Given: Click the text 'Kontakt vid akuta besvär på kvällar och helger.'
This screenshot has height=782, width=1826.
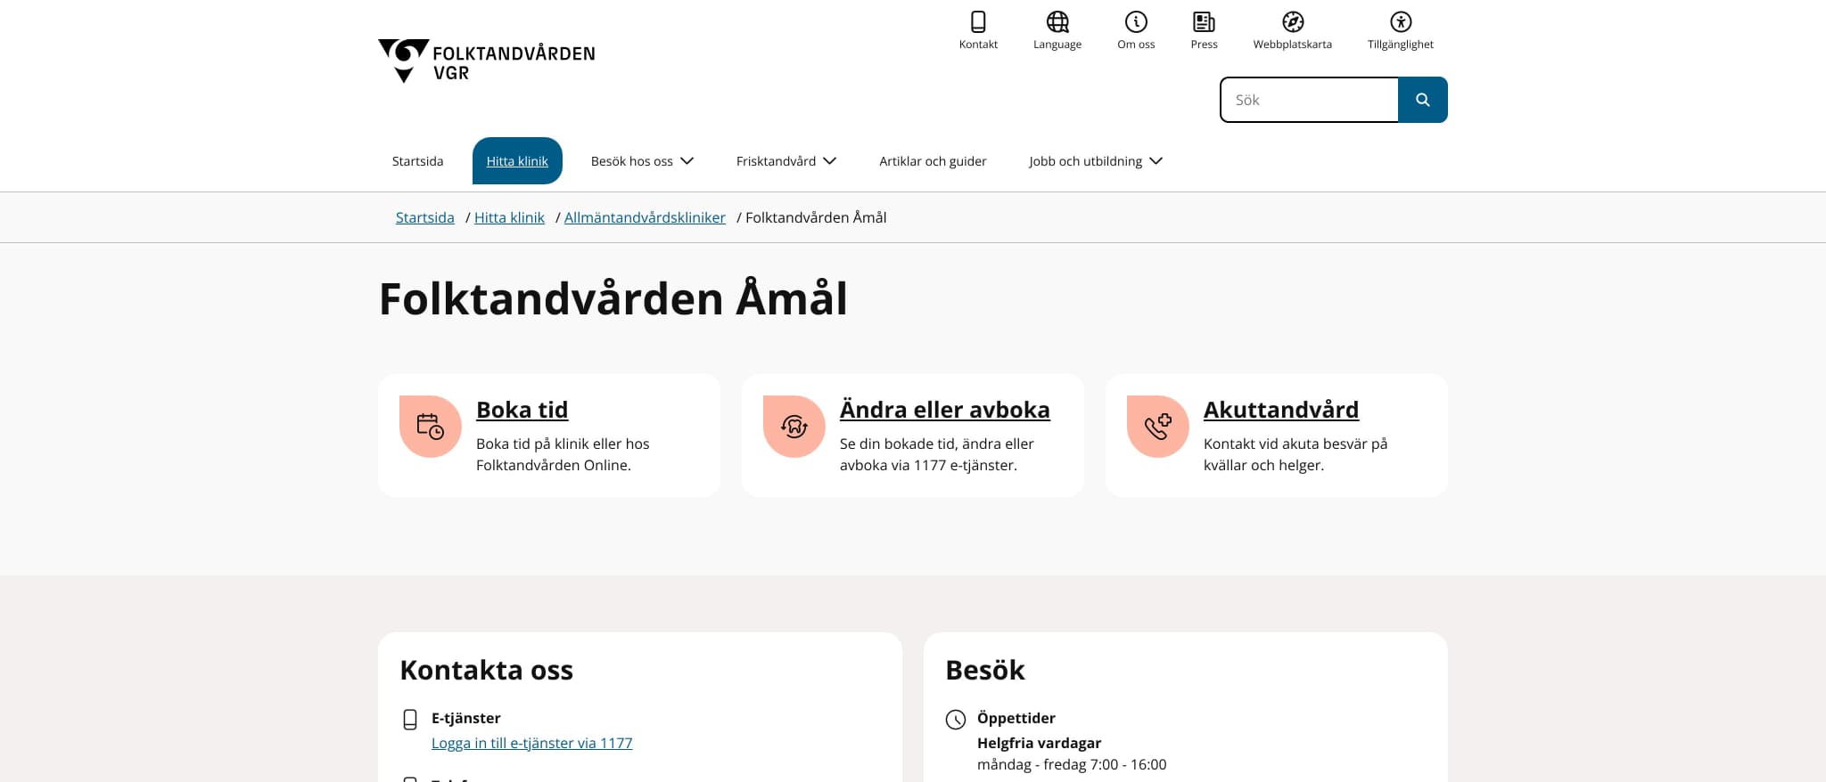Looking at the screenshot, I should (1295, 454).
